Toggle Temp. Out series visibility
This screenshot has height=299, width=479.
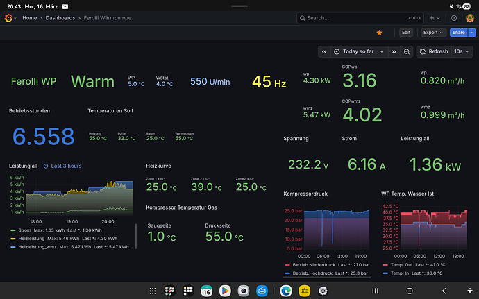pyautogui.click(x=402, y=265)
